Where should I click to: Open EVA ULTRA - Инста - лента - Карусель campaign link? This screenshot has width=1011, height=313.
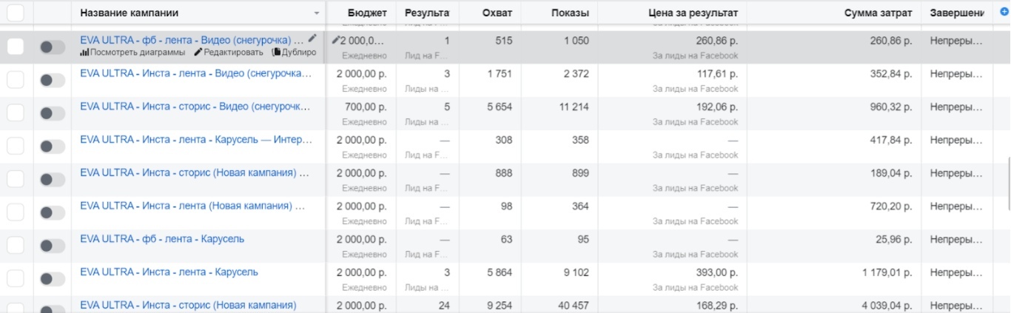point(169,272)
